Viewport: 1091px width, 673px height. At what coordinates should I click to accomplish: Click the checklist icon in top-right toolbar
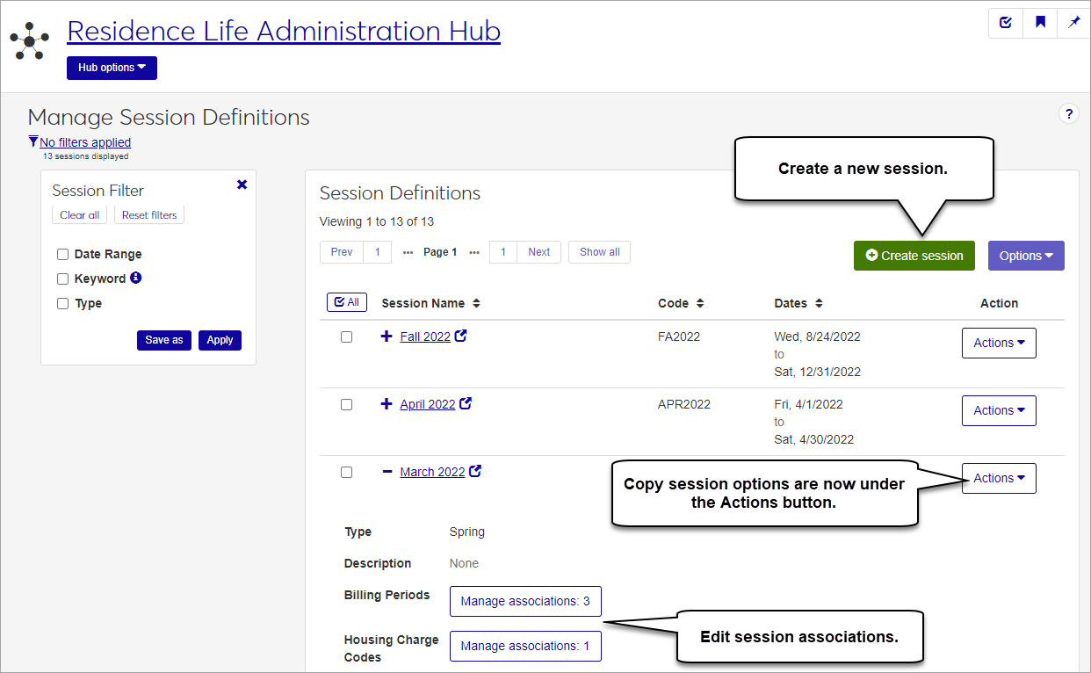pos(1006,23)
